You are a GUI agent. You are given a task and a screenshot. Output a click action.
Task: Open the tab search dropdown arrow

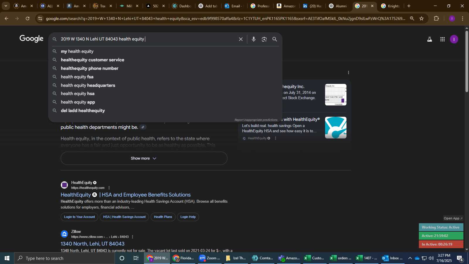[6, 6]
